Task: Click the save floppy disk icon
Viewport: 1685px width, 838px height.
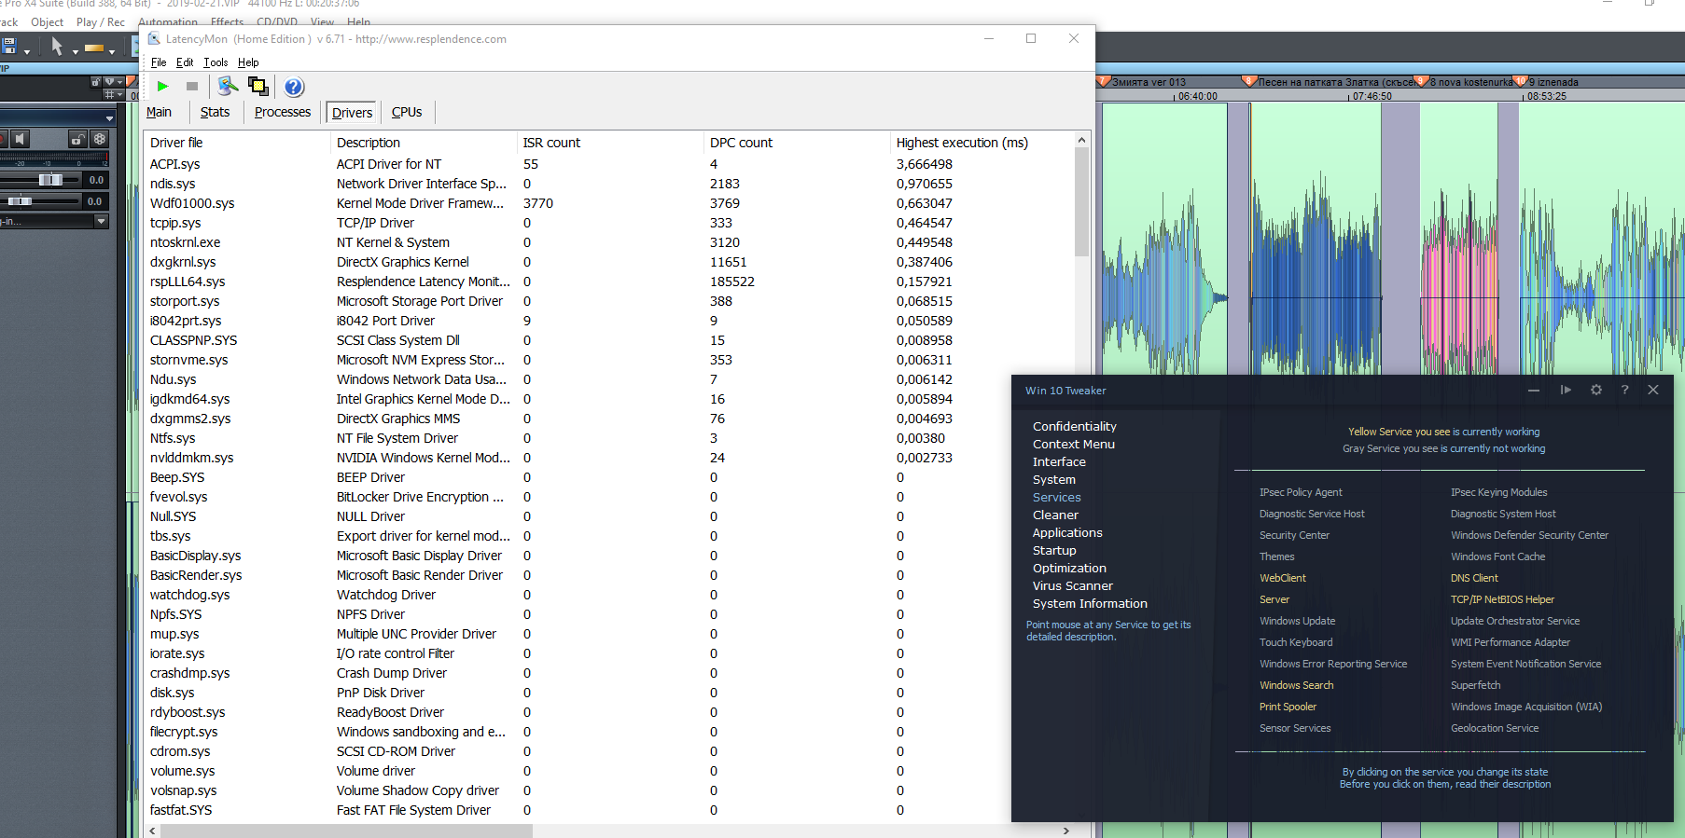Action: (9, 46)
